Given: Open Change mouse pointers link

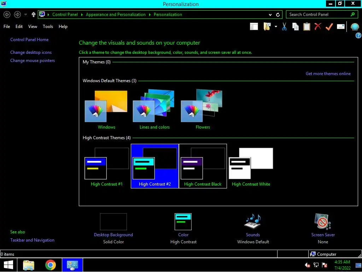Looking at the screenshot, I should [33, 61].
